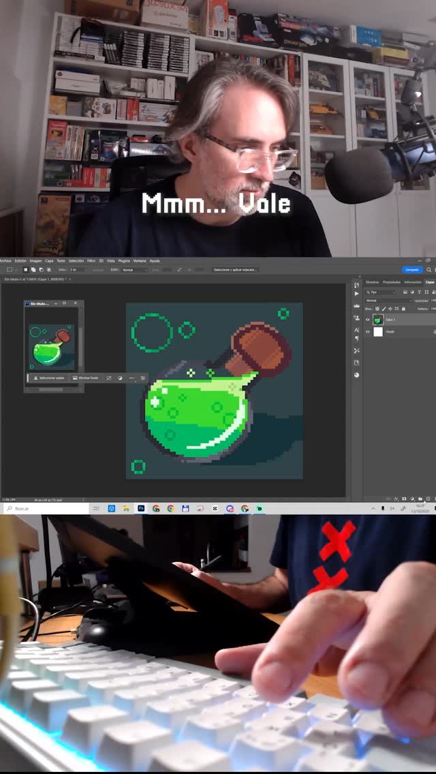This screenshot has width=436, height=774.
Task: Open the layer filter Tipo dropdown
Action: click(x=381, y=292)
